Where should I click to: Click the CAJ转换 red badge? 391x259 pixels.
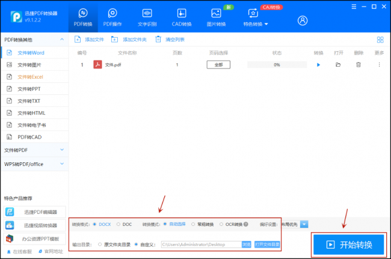(x=271, y=7)
